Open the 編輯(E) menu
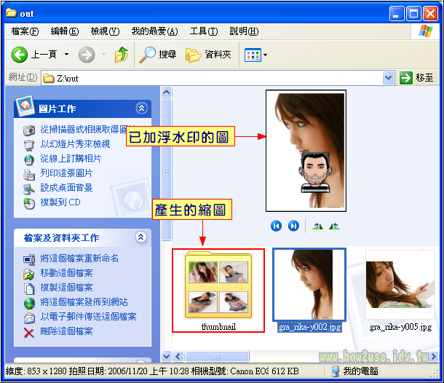Image resolution: width=444 pixels, height=383 pixels. [x=65, y=31]
